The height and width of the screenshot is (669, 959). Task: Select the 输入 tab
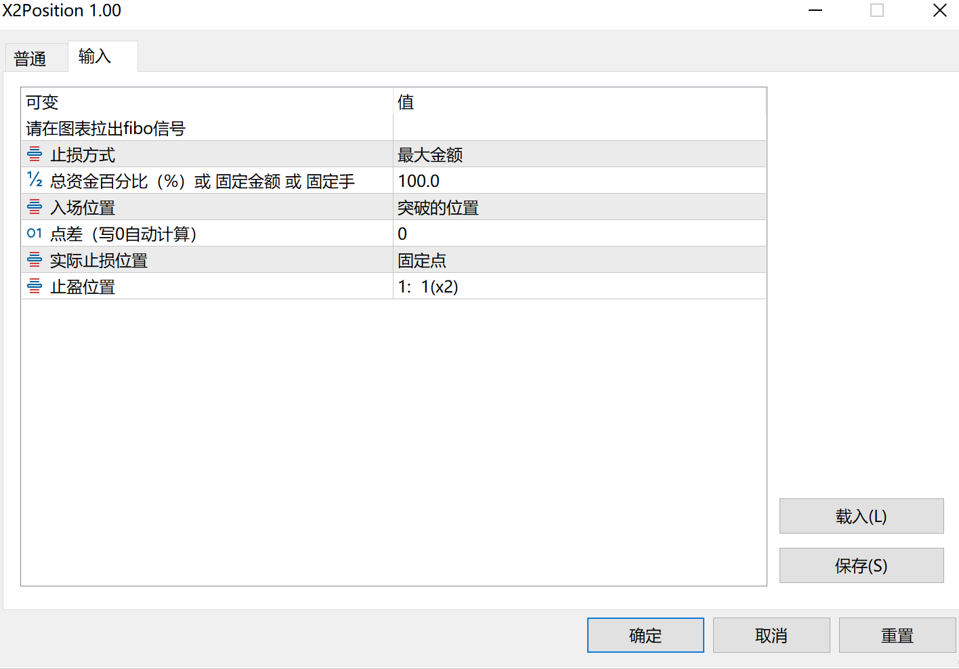click(x=95, y=56)
